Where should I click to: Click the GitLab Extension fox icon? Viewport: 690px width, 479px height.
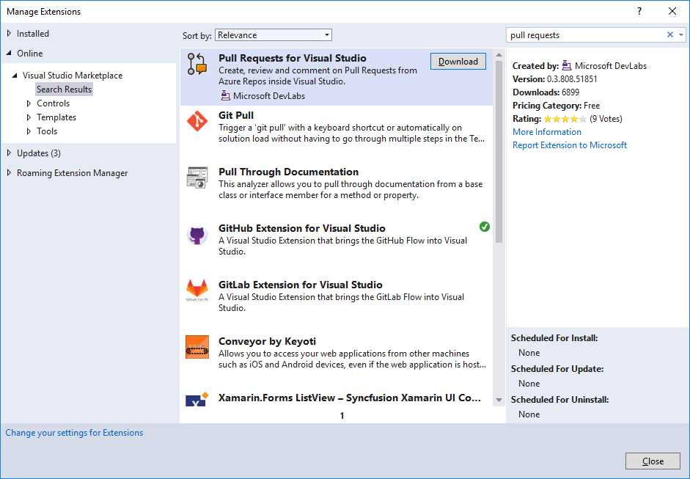coord(197,292)
